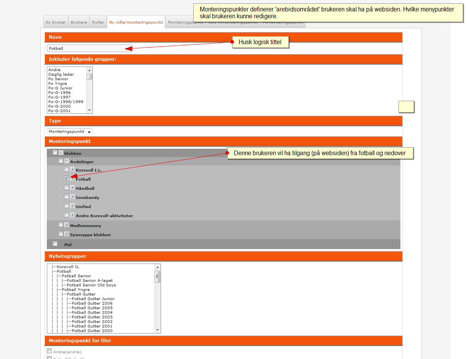
Task: Select Fo-G-1997 in the groups list
Action: (59, 97)
